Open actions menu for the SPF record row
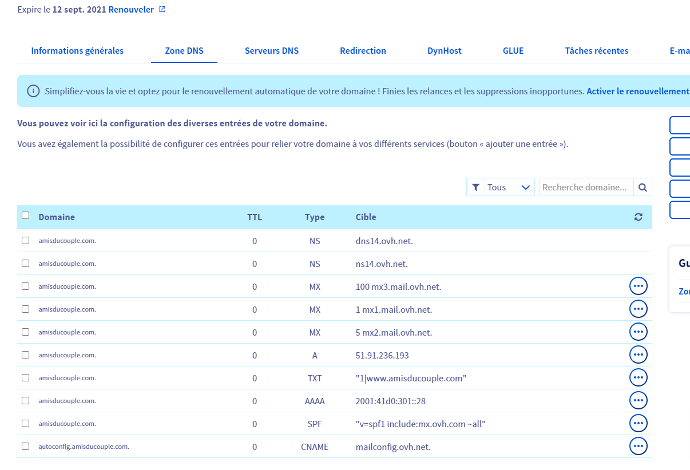The width and height of the screenshot is (690, 470). click(638, 423)
